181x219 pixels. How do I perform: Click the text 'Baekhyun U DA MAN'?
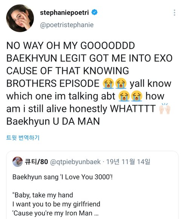tap(53, 121)
